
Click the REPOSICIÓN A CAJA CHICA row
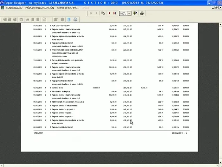[67, 102]
